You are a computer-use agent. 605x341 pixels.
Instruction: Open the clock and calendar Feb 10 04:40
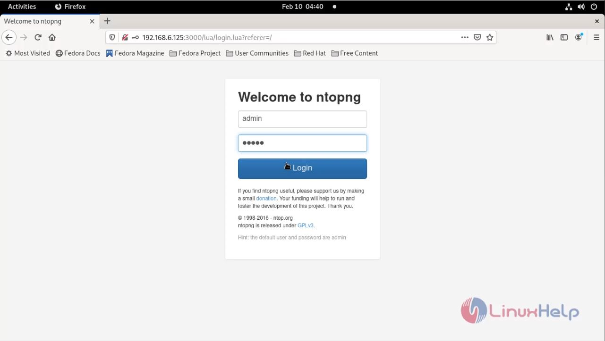(303, 7)
